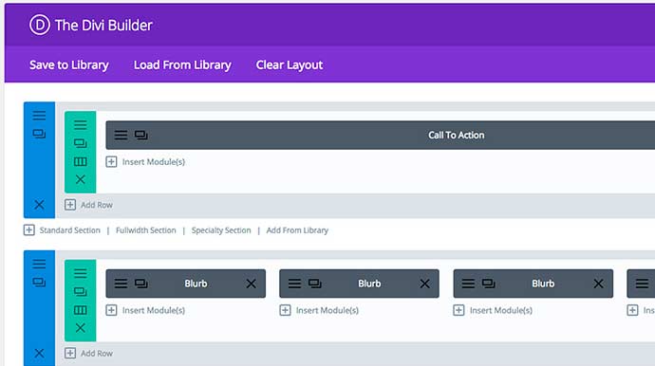Clone the first Blurb module
655x366 pixels.
141,284
